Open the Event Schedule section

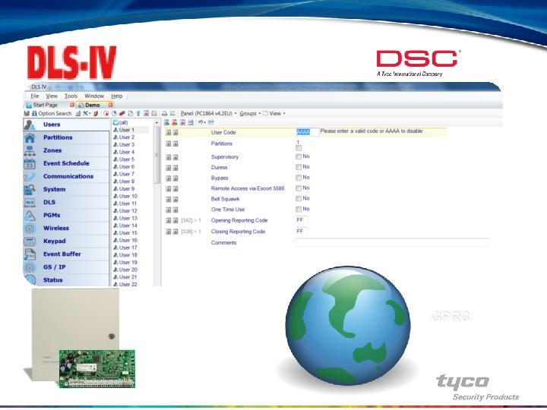click(x=66, y=163)
